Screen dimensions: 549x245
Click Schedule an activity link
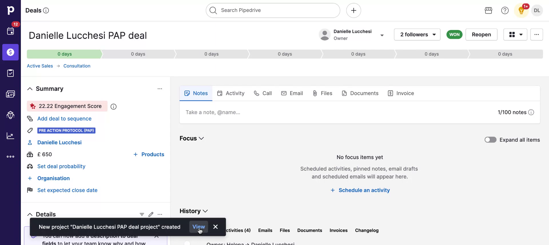click(x=360, y=190)
